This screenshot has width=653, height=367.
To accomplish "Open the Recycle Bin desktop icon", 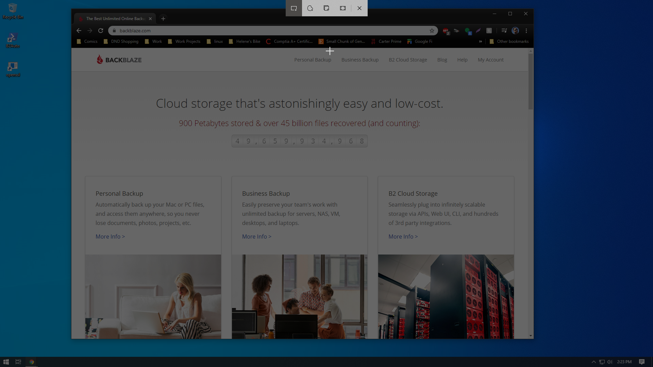I will click(x=13, y=11).
